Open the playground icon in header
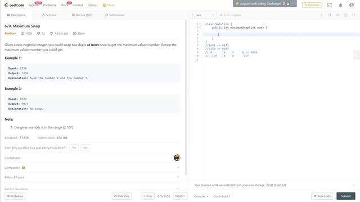This screenshot has height=202, width=360. (330, 5)
